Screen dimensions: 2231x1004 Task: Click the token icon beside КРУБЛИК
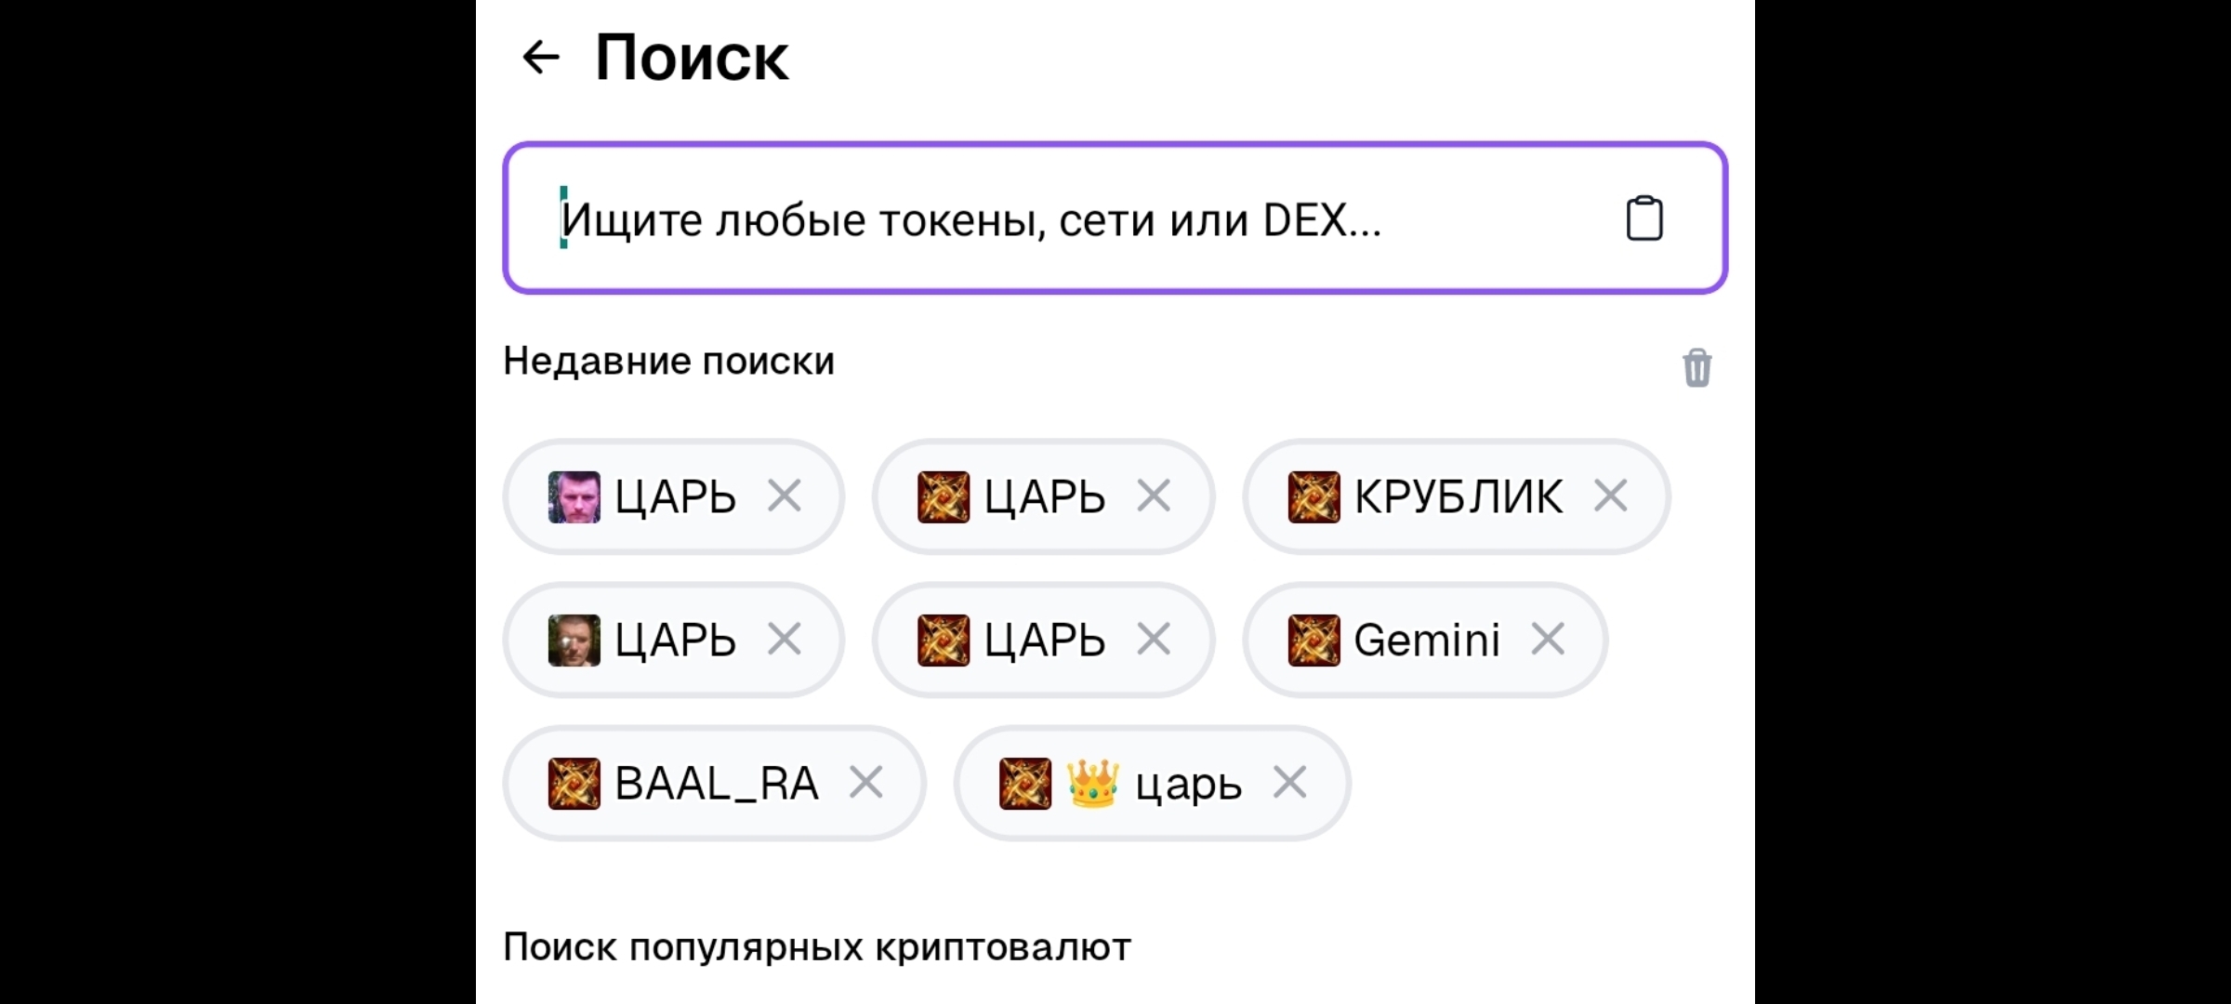tap(1314, 496)
